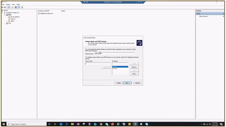Viewport: 226px width, 127px height.
Task: Click the IP address input field
Action: coord(120,64)
